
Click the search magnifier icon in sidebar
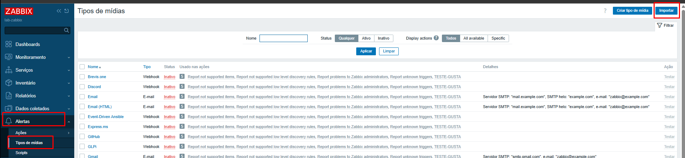66,30
